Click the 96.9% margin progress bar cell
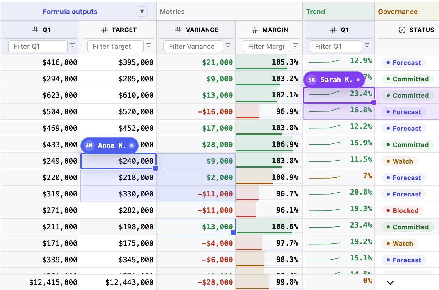The width and height of the screenshot is (439, 290). (x=269, y=112)
